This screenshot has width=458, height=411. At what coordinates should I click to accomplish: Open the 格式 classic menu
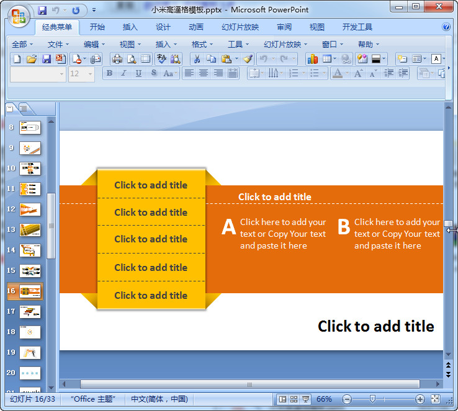click(202, 45)
